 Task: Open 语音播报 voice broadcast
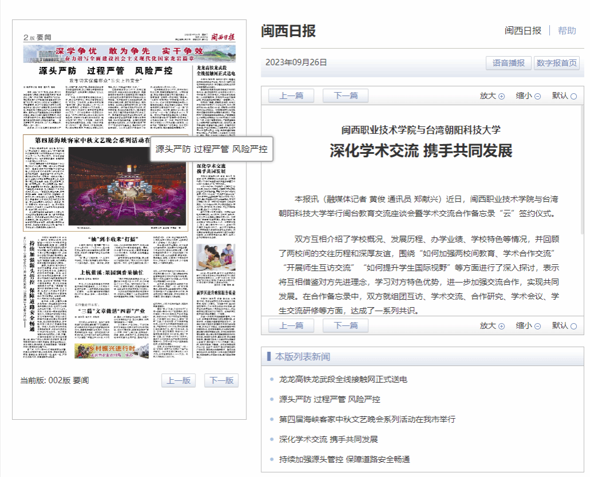(x=508, y=63)
